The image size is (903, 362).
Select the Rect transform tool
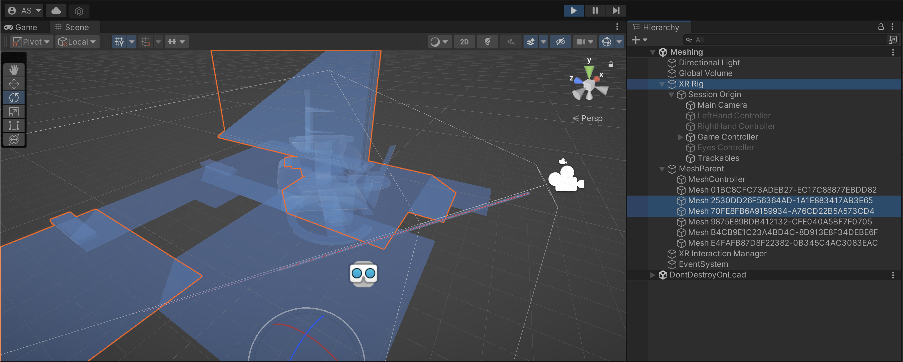coord(14,125)
